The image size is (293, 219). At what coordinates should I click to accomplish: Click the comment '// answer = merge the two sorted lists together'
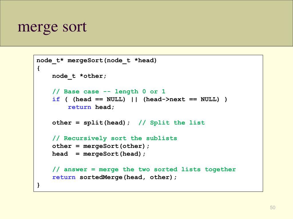pyautogui.click(x=144, y=169)
